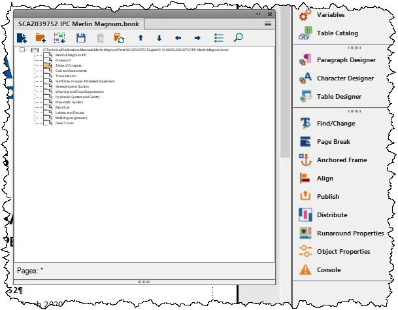Close the book panel with X button
The image size is (398, 310).
point(270,14)
